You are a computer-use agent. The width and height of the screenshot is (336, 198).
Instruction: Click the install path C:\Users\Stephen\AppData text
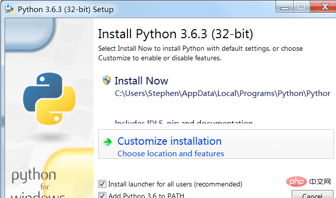[x=223, y=93]
